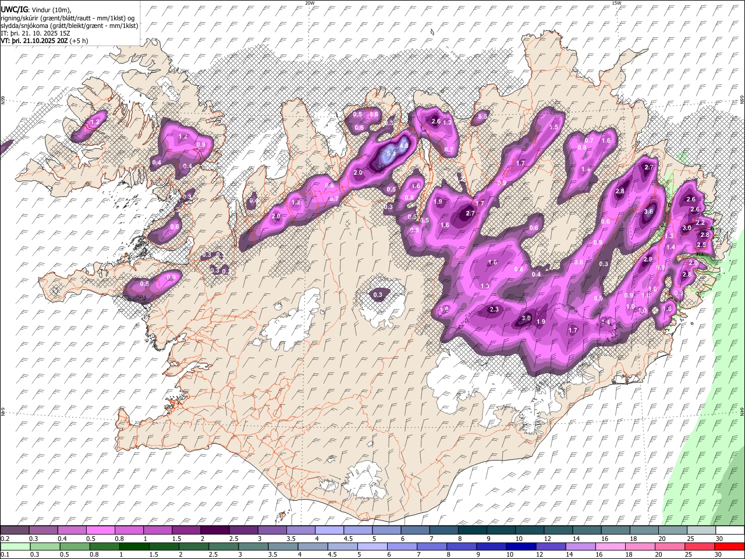Pick the light lavender snow swatch between 4 and 4.5
Screen dimensions: 745x559
click(329, 530)
